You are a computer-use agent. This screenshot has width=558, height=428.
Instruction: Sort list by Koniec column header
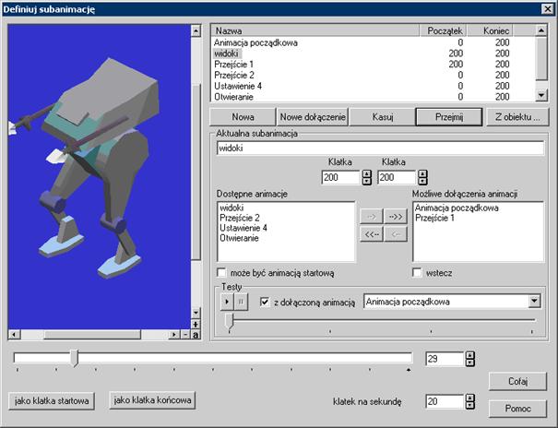490,30
